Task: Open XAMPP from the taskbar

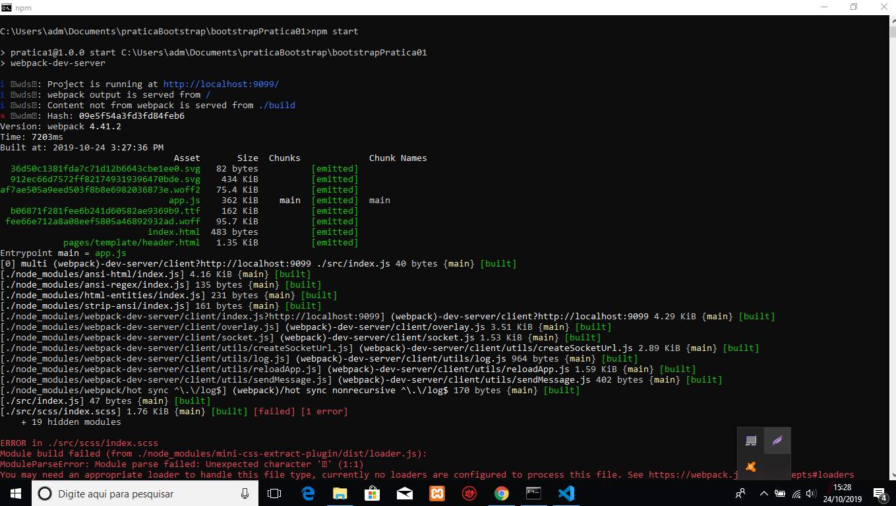Action: click(437, 493)
